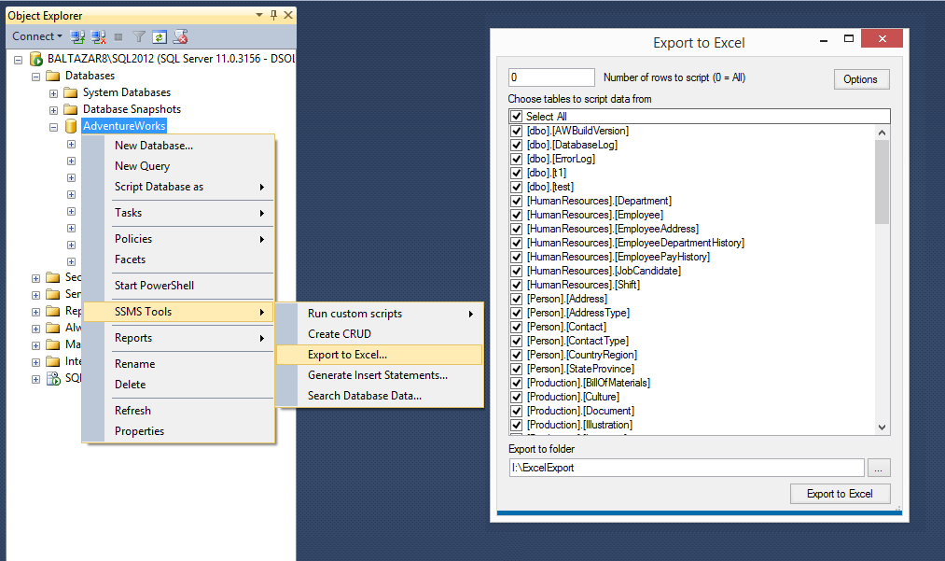945x561 pixels.
Task: Toggle the [dbo].[DatabaseLog] checkbox
Action: coord(517,145)
